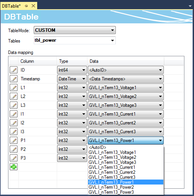The height and width of the screenshot is (196, 194).
Task: Click the edit pencil icon for I1 row
Action: (x=13, y=114)
